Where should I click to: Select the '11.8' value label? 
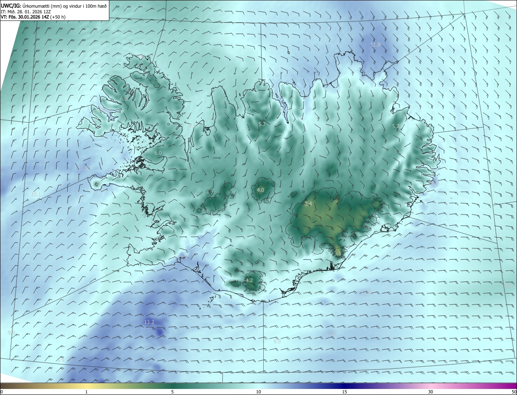pos(375,44)
